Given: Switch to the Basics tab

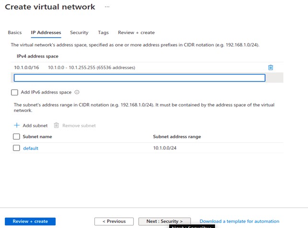Looking at the screenshot, I should (x=15, y=33).
